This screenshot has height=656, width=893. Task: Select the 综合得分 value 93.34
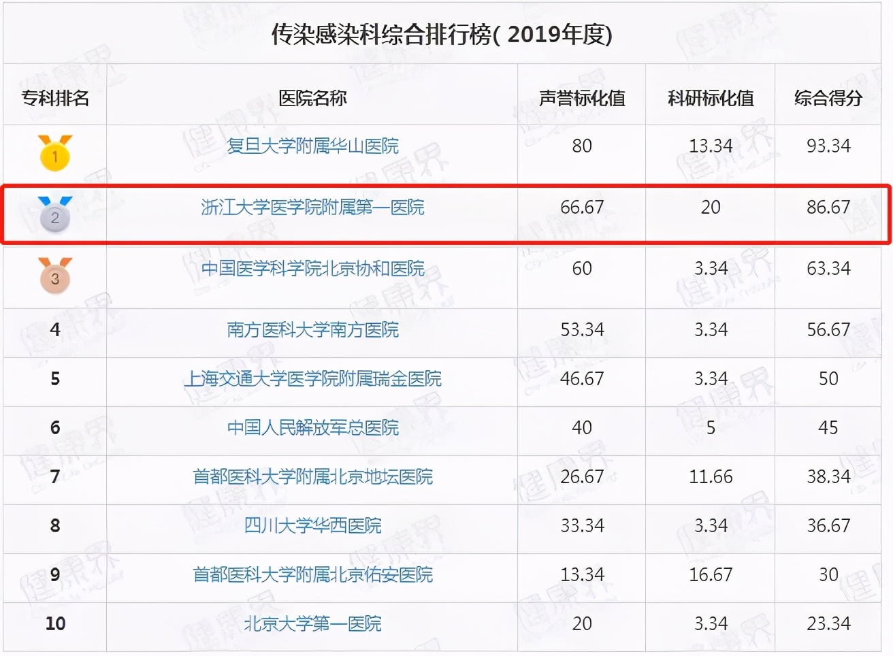coord(828,146)
